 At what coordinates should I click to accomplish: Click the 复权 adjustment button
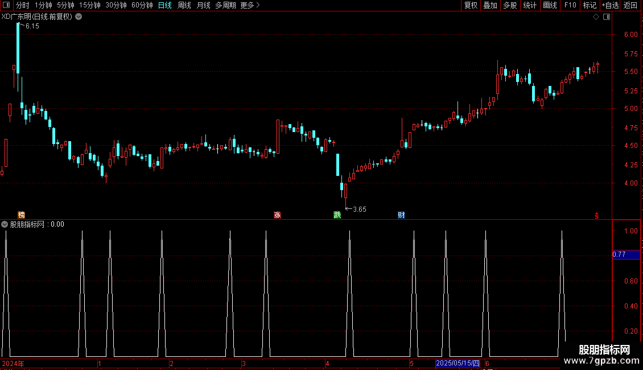click(471, 5)
